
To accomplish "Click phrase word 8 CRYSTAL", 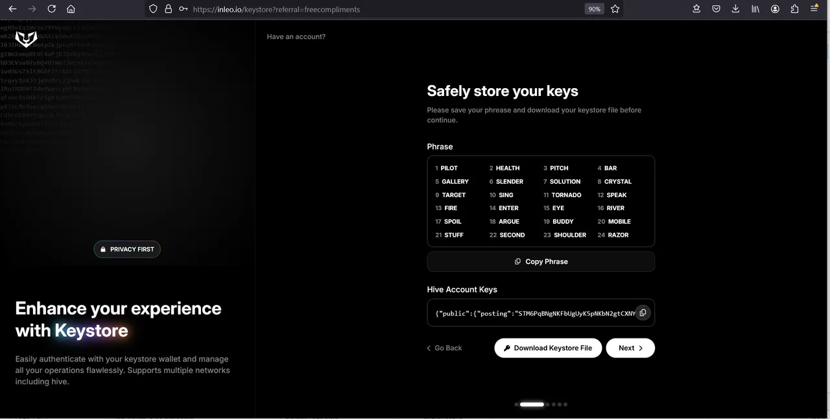I will (615, 182).
